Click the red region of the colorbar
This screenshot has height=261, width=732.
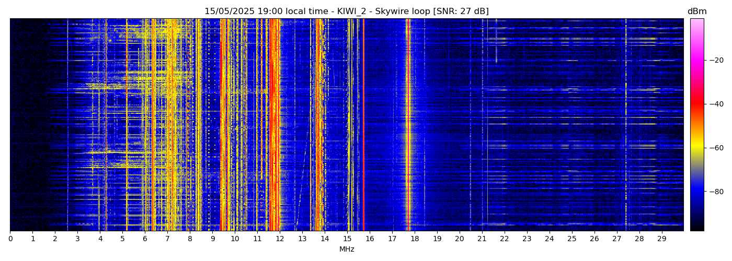pyautogui.click(x=696, y=104)
